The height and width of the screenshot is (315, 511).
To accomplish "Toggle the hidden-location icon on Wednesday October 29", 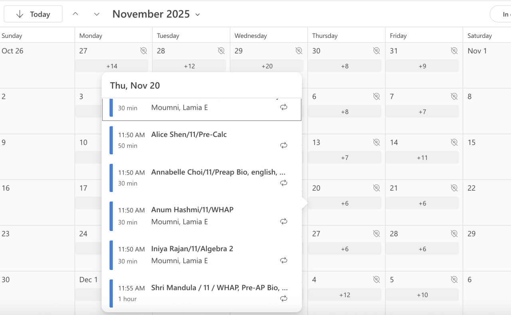I will tap(299, 51).
